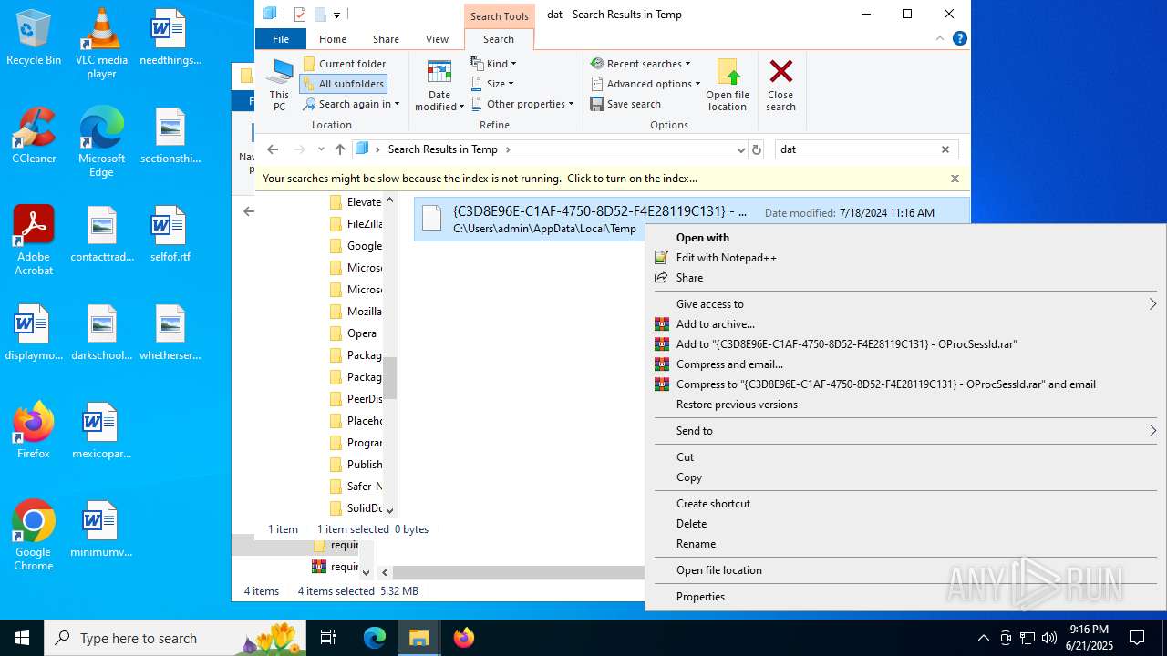The image size is (1167, 656).
Task: Expand the address bar history dropdown
Action: 740,149
